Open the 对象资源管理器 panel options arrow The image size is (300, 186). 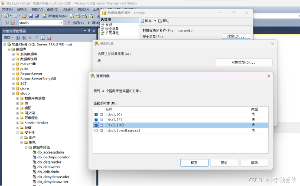pyautogui.click(x=85, y=31)
